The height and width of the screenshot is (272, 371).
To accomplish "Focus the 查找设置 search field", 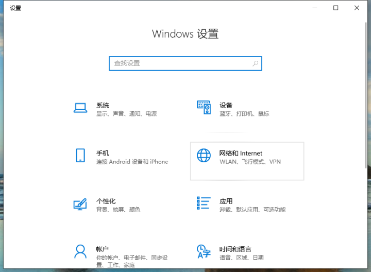I will pos(180,63).
